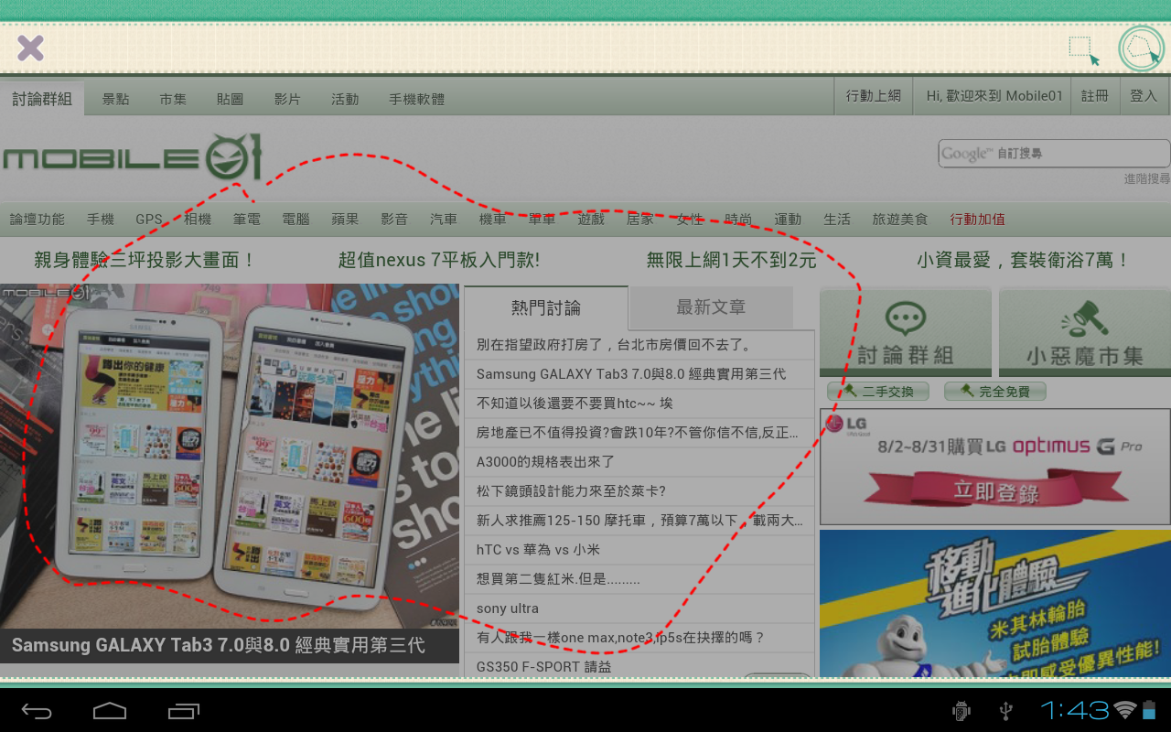Screen dimensions: 1171x732
Task: Click 立即登錄 on the LG Optimus banner
Action: pos(995,491)
